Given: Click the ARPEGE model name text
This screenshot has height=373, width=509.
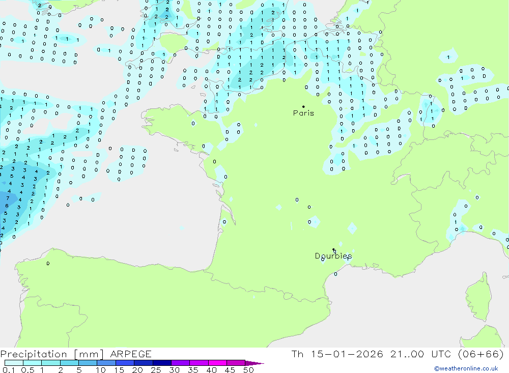Looking at the screenshot, I should pos(131,354).
